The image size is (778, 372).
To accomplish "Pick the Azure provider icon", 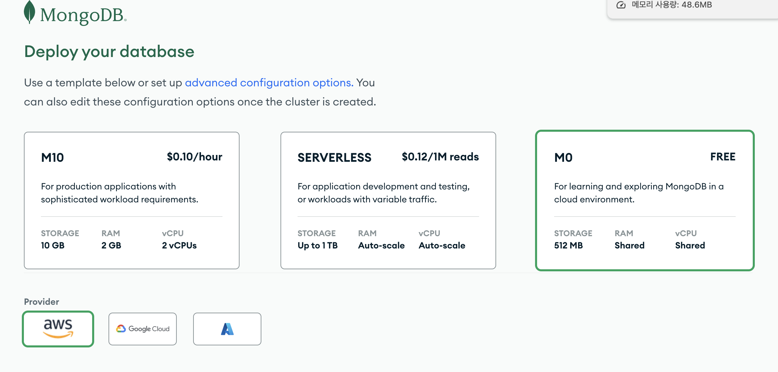I will tap(227, 329).
